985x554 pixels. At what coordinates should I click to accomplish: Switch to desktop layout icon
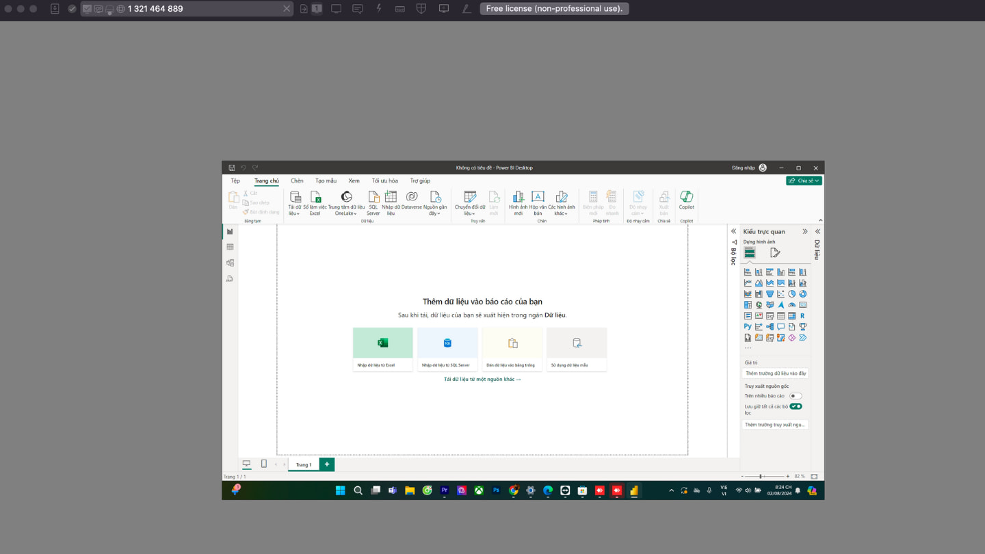[246, 464]
